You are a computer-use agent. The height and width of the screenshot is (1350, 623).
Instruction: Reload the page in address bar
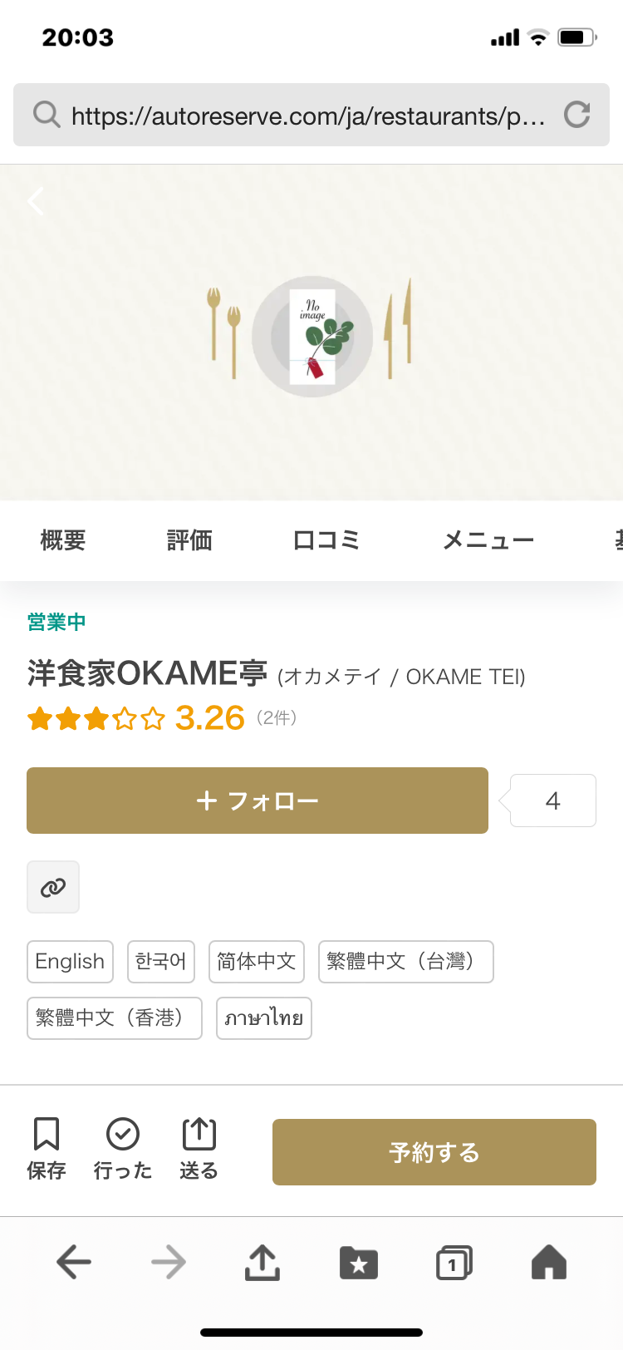coord(576,115)
